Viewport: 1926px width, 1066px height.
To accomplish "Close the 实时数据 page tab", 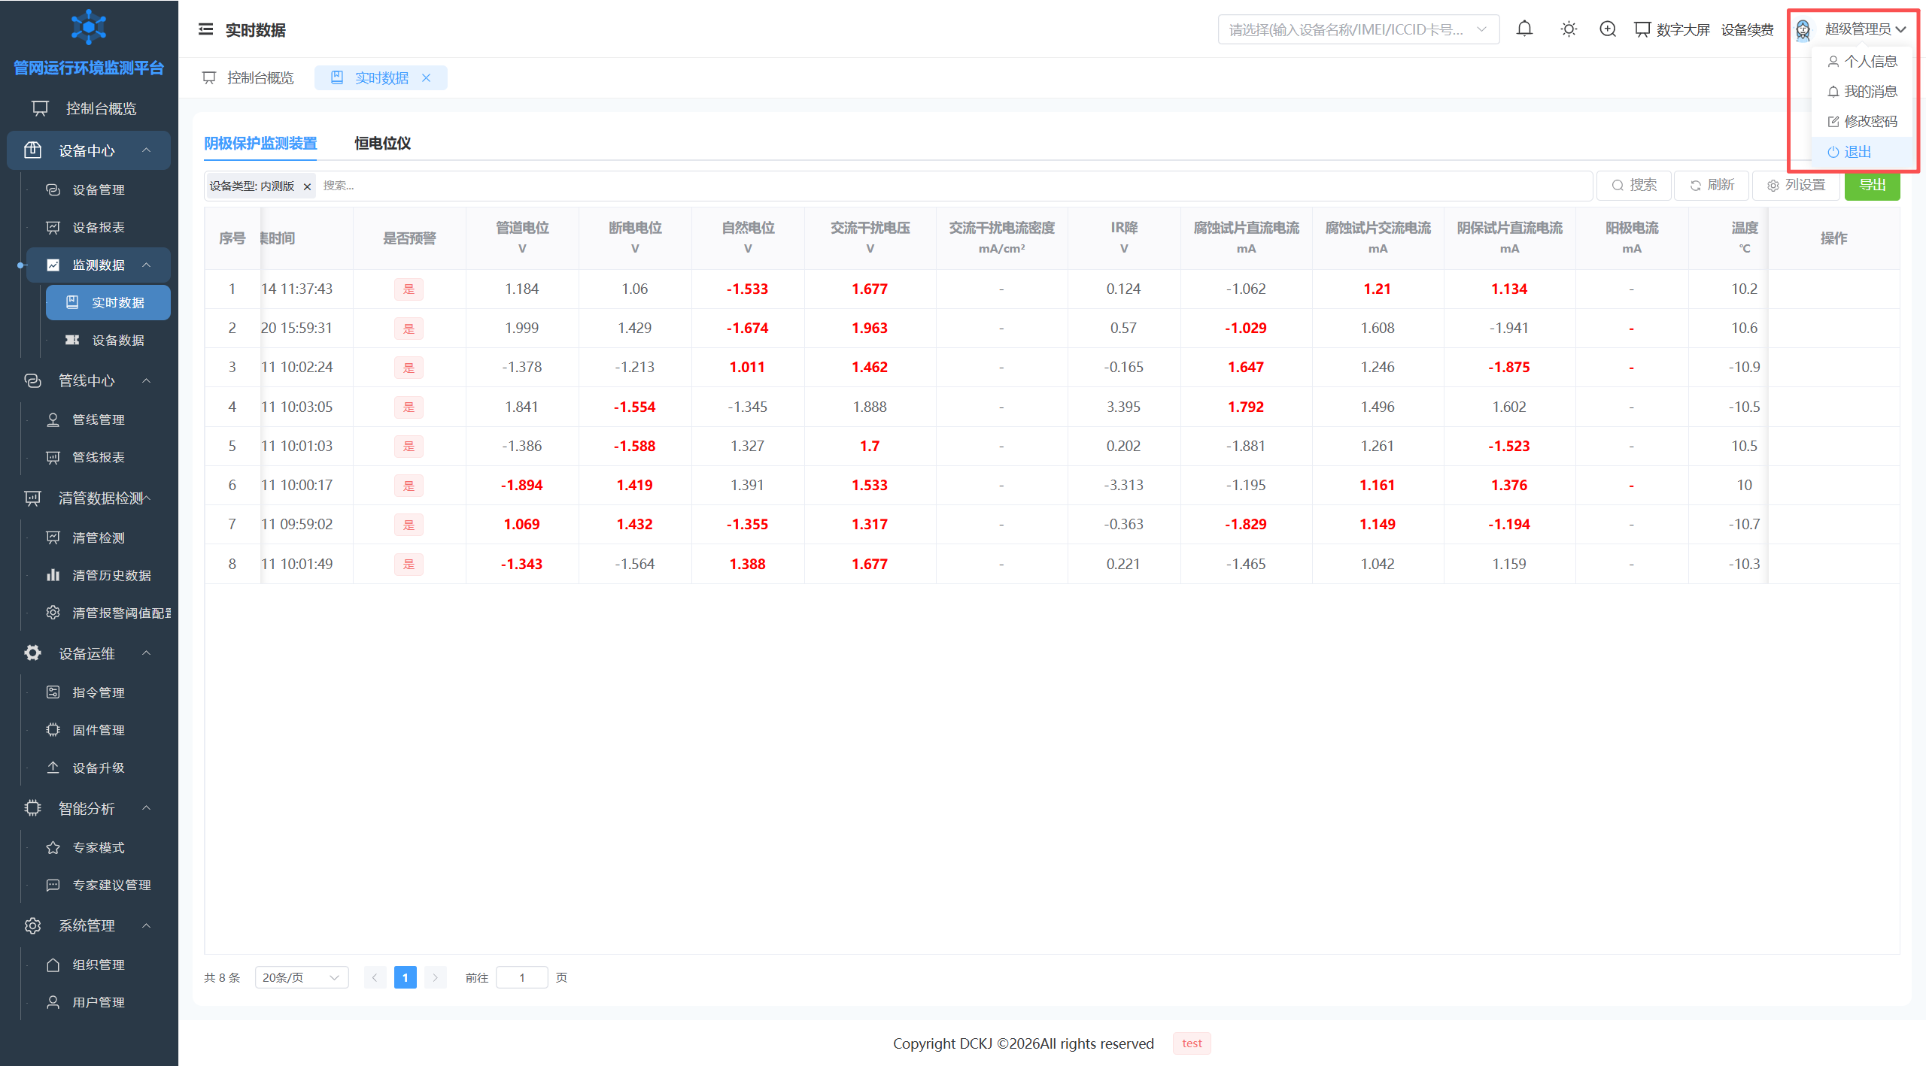I will click(x=426, y=77).
